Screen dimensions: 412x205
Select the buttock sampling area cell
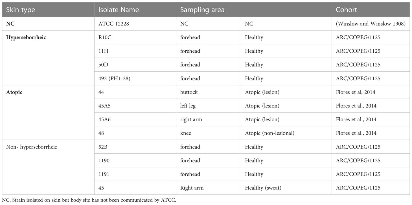tap(208, 92)
